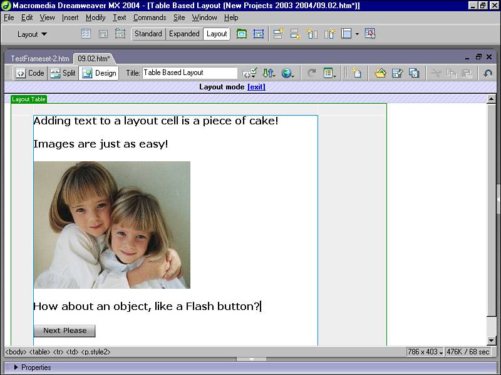This screenshot has height=375, width=501.
Task: Open the window size 786 x 403 dropdown
Action: [x=425, y=352]
